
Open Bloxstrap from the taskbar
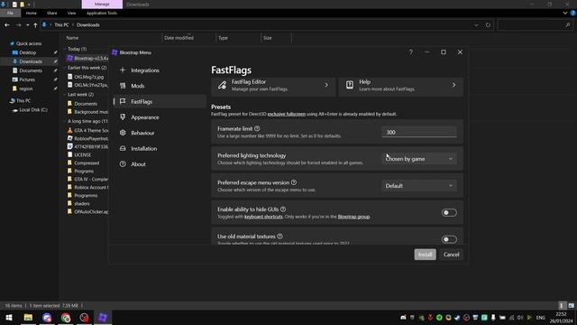(x=103, y=317)
